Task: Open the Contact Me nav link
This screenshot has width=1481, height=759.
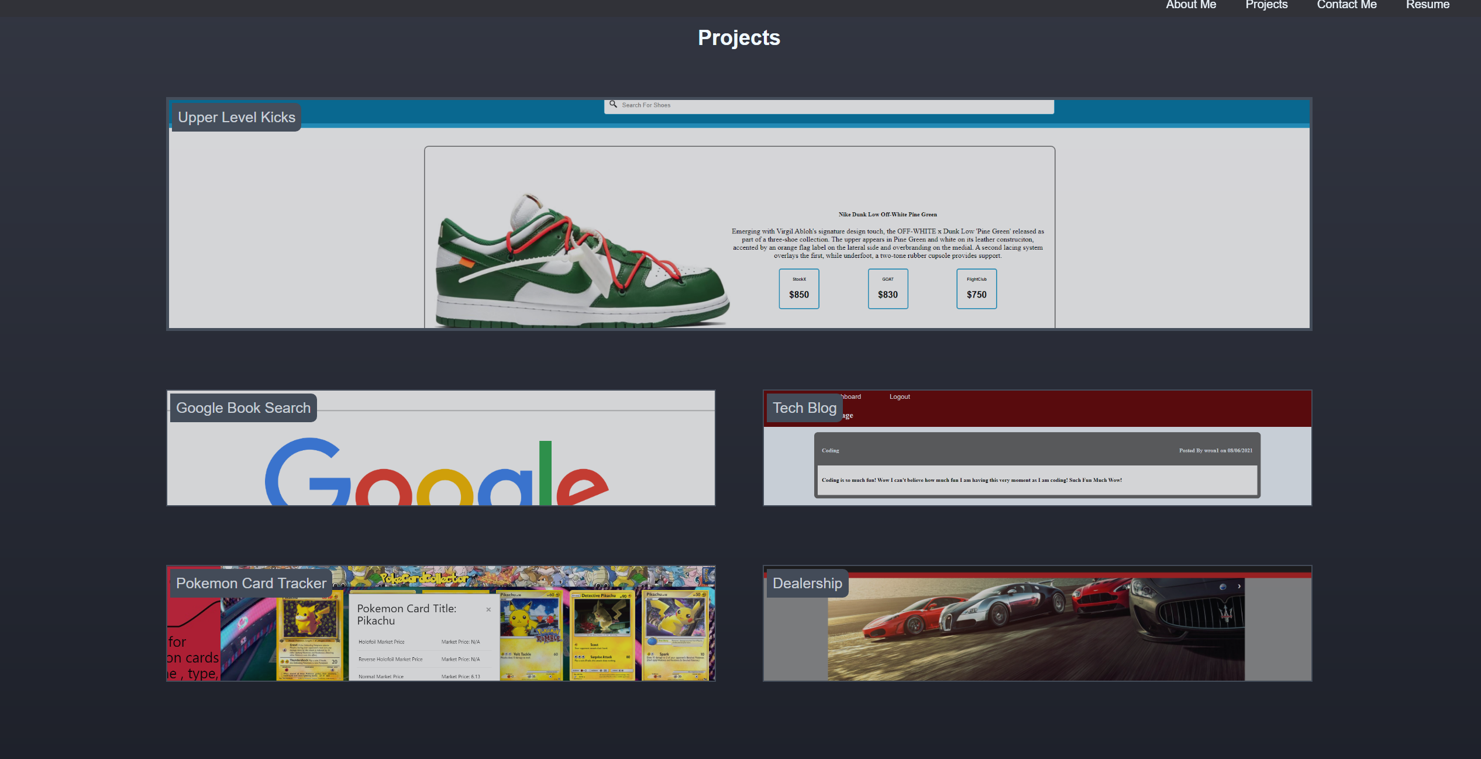Action: click(x=1346, y=5)
